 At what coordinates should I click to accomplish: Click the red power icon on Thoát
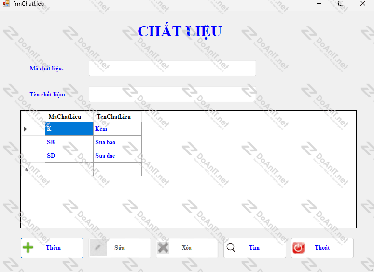click(x=298, y=248)
